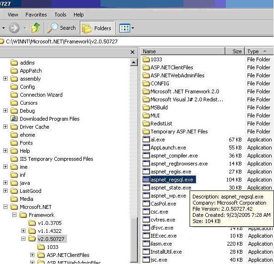274x264 pixels.
Task: Select the AppPatch folder in tree
Action: pyautogui.click(x=26, y=71)
